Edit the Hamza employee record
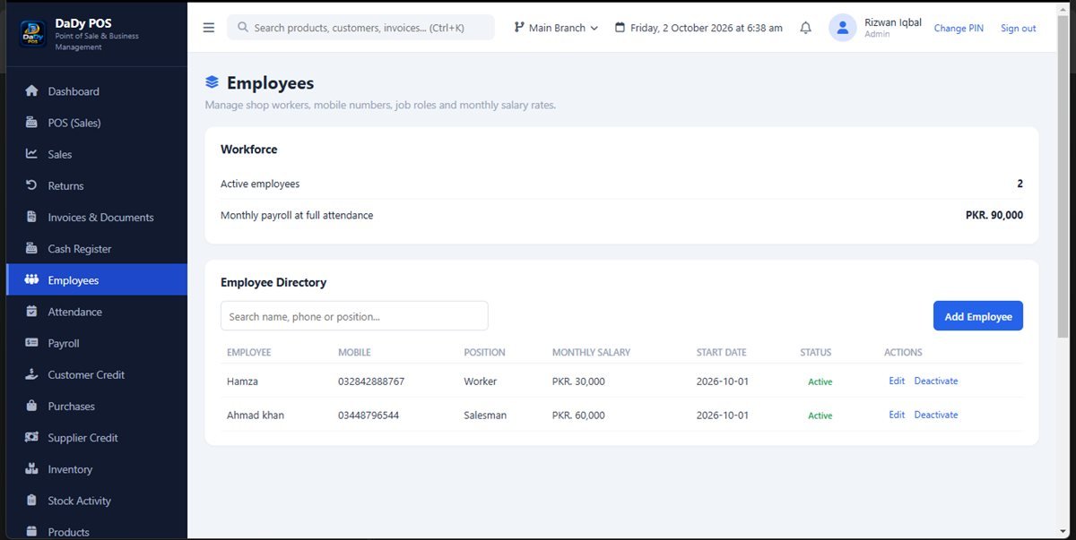The width and height of the screenshot is (1076, 540). [x=897, y=381]
